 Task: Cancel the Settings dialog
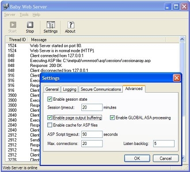click(166, 158)
